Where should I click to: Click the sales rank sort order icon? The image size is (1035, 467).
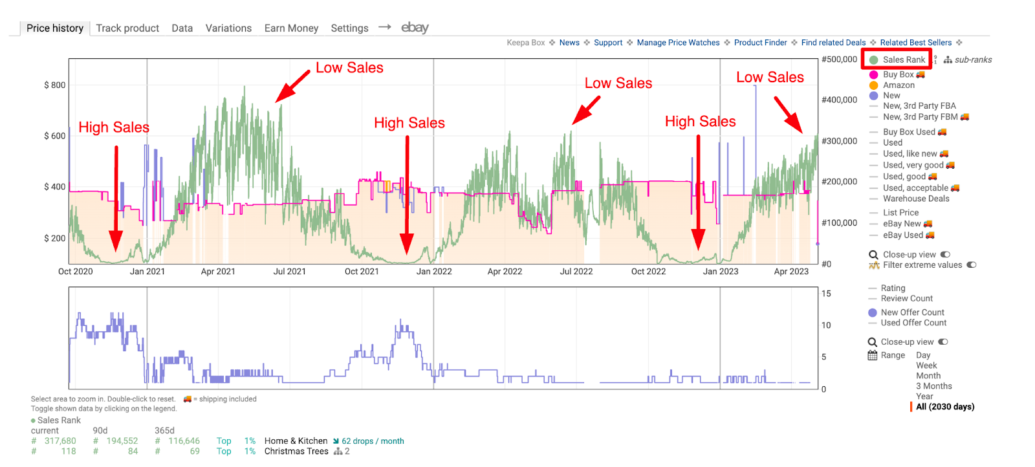935,60
